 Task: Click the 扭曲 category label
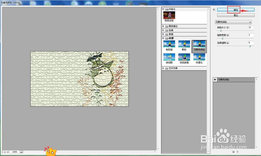(171, 30)
